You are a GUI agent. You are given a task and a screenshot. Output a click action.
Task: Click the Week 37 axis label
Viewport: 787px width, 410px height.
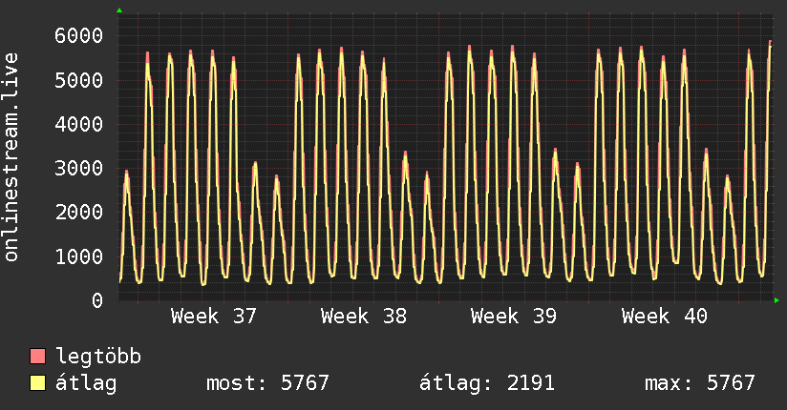tap(214, 317)
